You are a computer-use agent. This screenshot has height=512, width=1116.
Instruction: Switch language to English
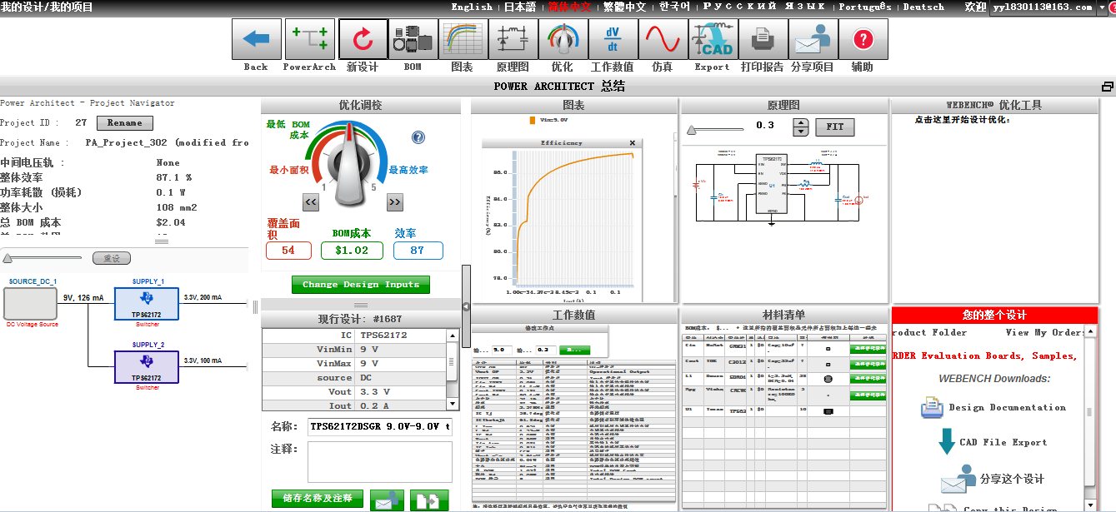[x=472, y=7]
